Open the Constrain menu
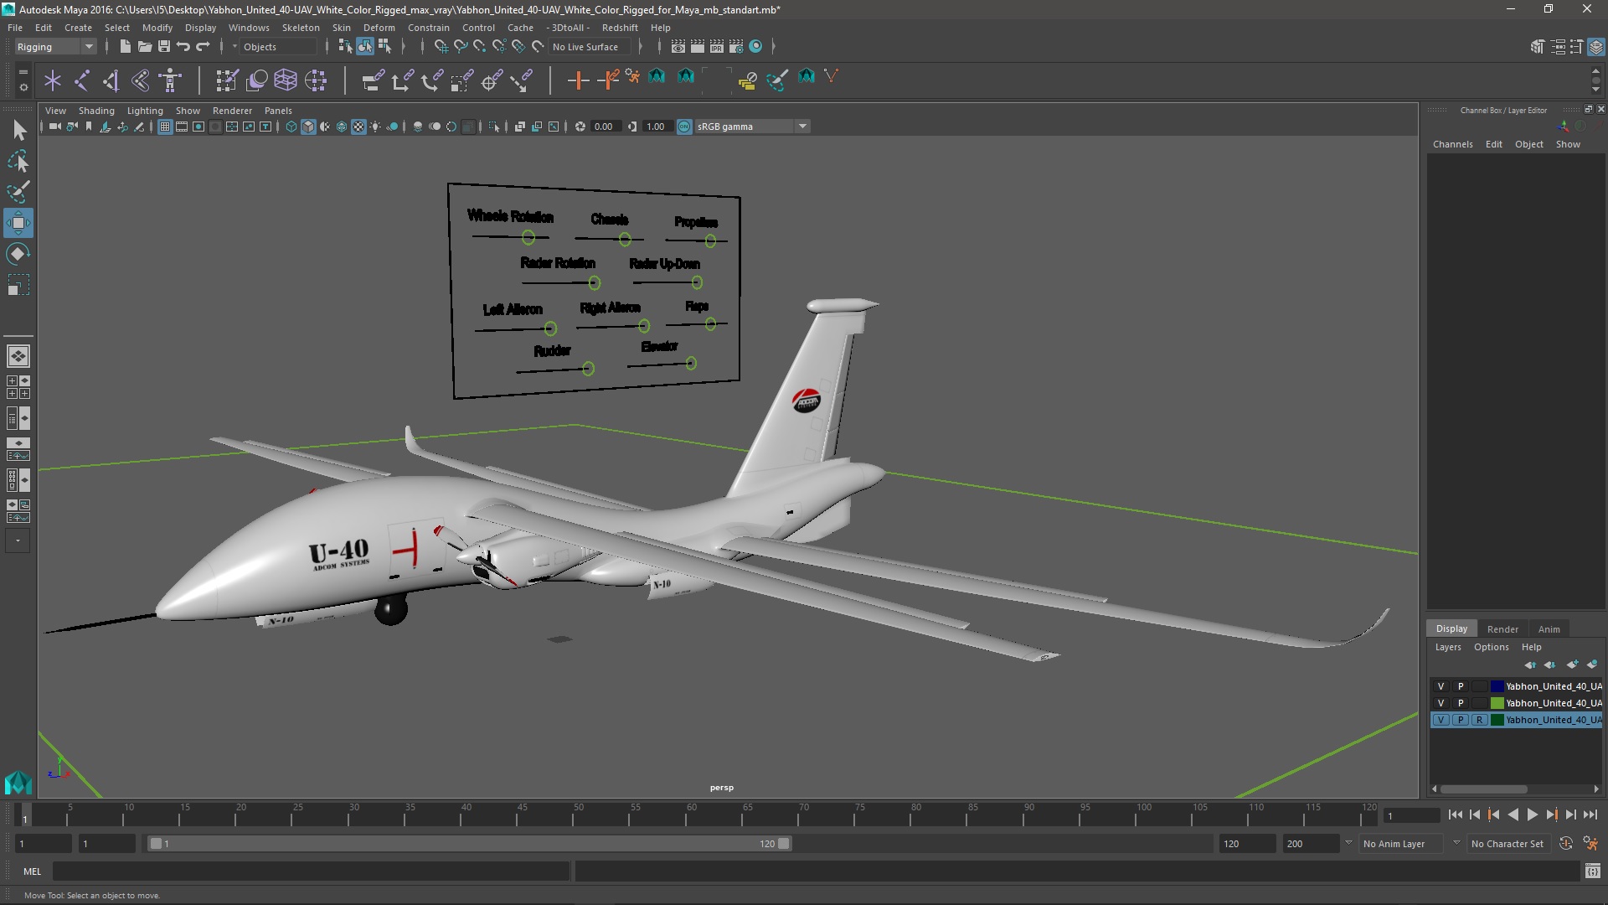 (428, 28)
